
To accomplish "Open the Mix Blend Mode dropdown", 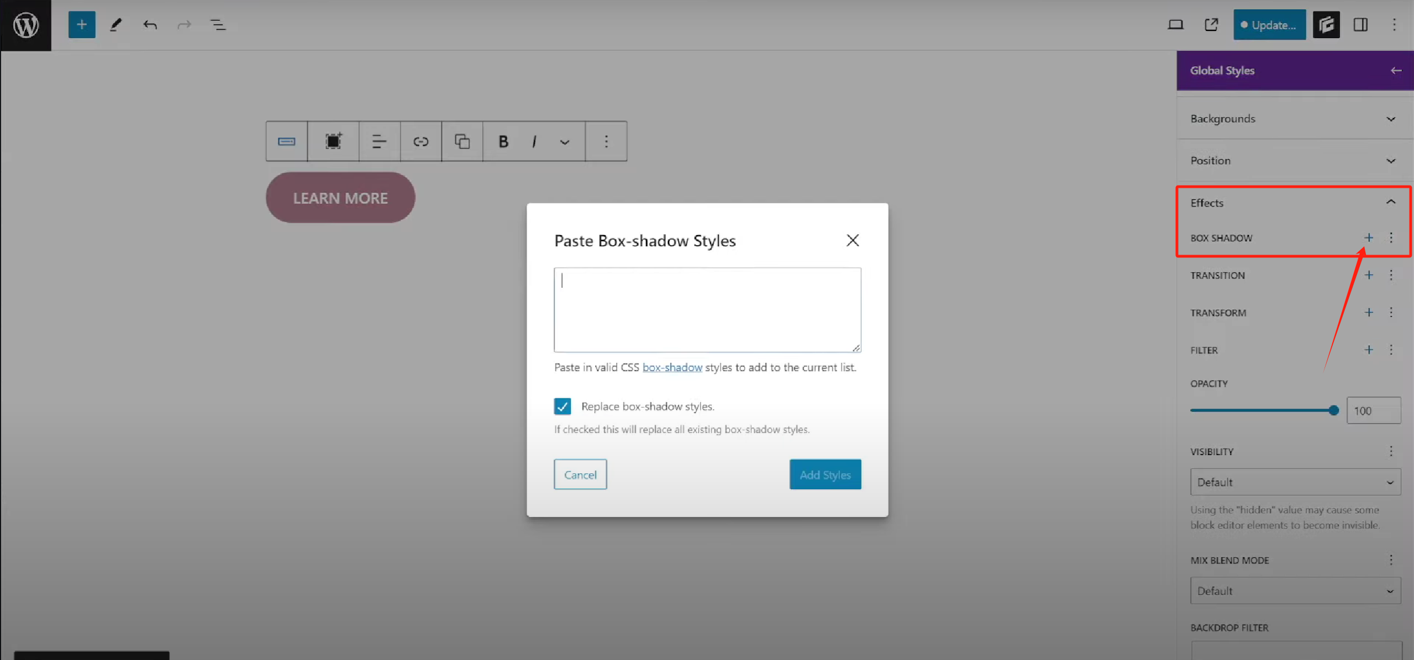I will (x=1295, y=591).
